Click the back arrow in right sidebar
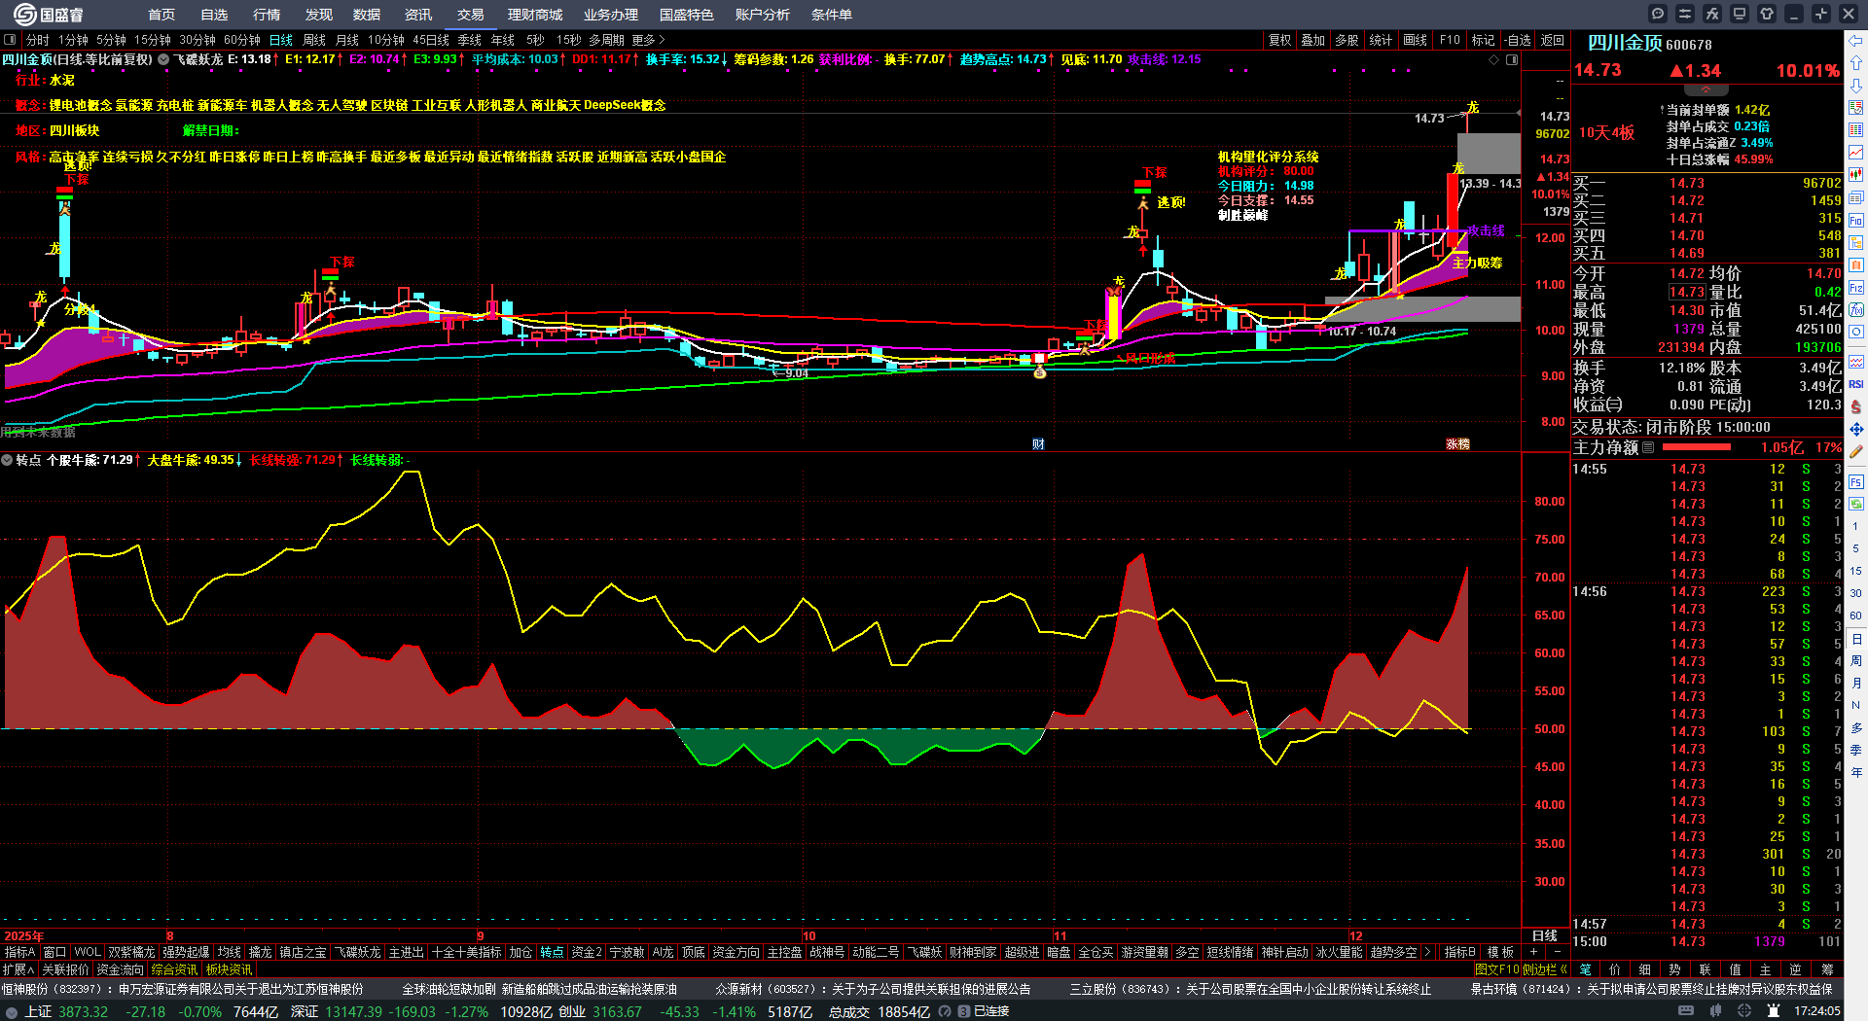Image resolution: width=1868 pixels, height=1021 pixels. coord(1856,40)
